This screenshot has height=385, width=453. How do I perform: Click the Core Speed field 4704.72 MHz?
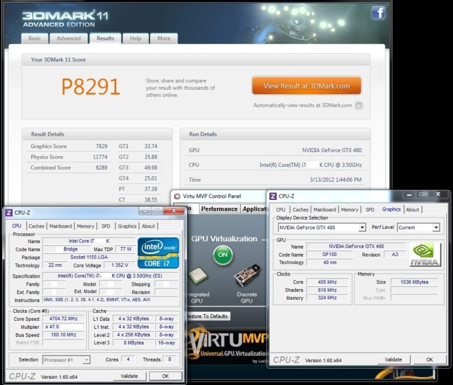tap(63, 319)
